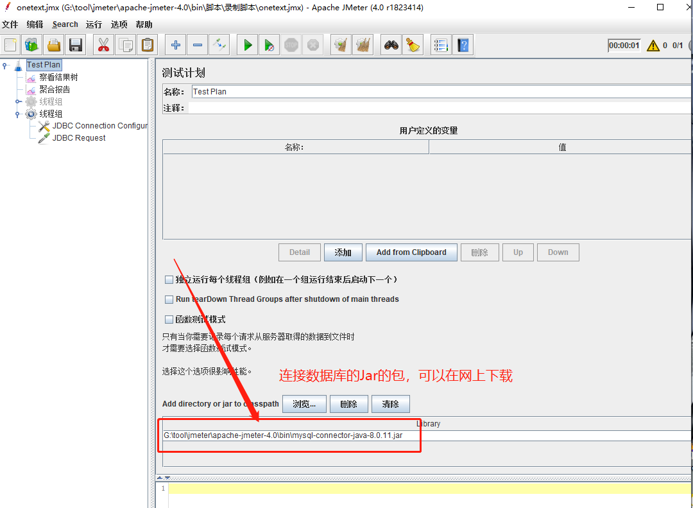693x508 pixels.
Task: Select the Test Plan root node
Action: click(44, 65)
